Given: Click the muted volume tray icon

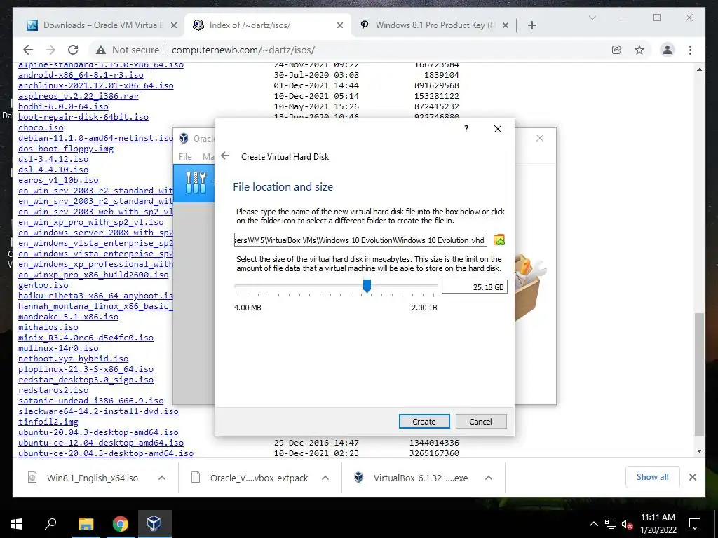Looking at the screenshot, I should [627, 524].
